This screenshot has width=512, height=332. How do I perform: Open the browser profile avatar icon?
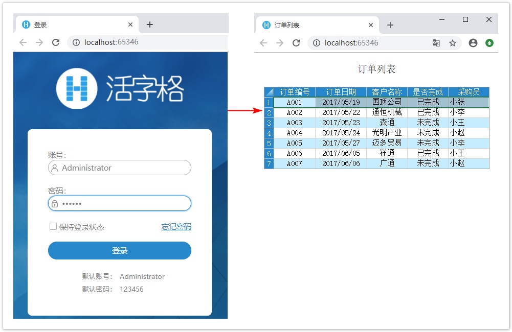pyautogui.click(x=473, y=43)
